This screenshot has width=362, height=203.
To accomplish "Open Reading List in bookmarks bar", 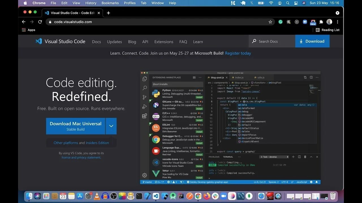I will pyautogui.click(x=327, y=30).
